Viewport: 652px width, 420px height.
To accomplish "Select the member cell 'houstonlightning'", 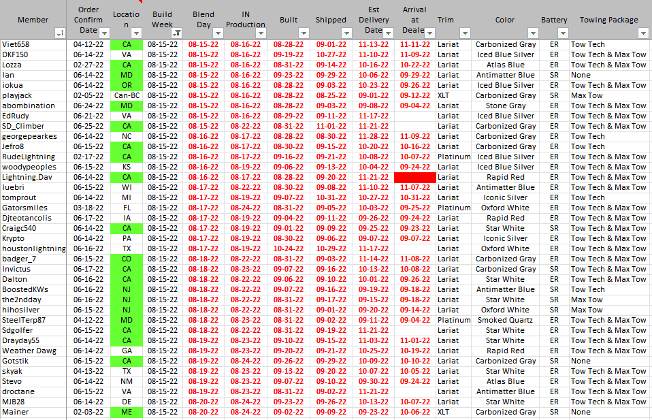I will coord(33,248).
